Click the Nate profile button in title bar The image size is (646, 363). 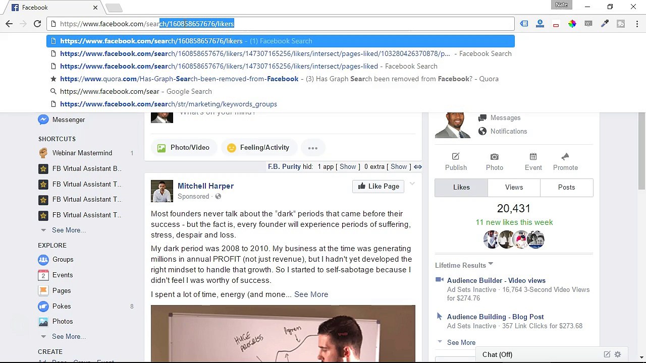coord(562,5)
